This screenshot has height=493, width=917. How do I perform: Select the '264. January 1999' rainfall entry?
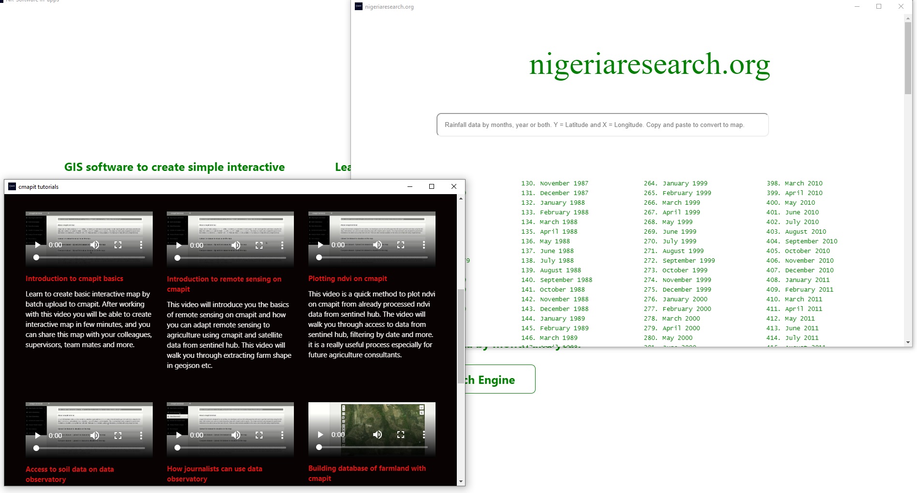click(675, 183)
